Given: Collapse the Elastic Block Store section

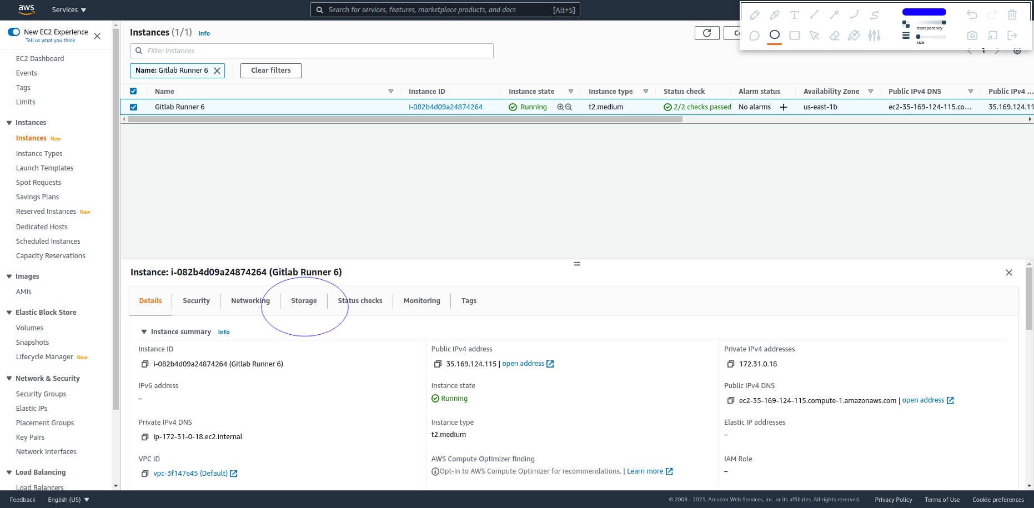Looking at the screenshot, I should tap(9, 313).
